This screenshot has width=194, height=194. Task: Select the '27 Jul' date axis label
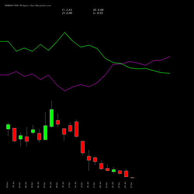[132, 185]
